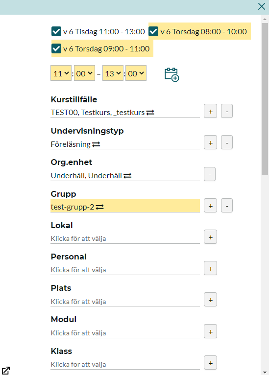Open the start hour dropdown showing 11
The height and width of the screenshot is (375, 269).
coord(61,73)
